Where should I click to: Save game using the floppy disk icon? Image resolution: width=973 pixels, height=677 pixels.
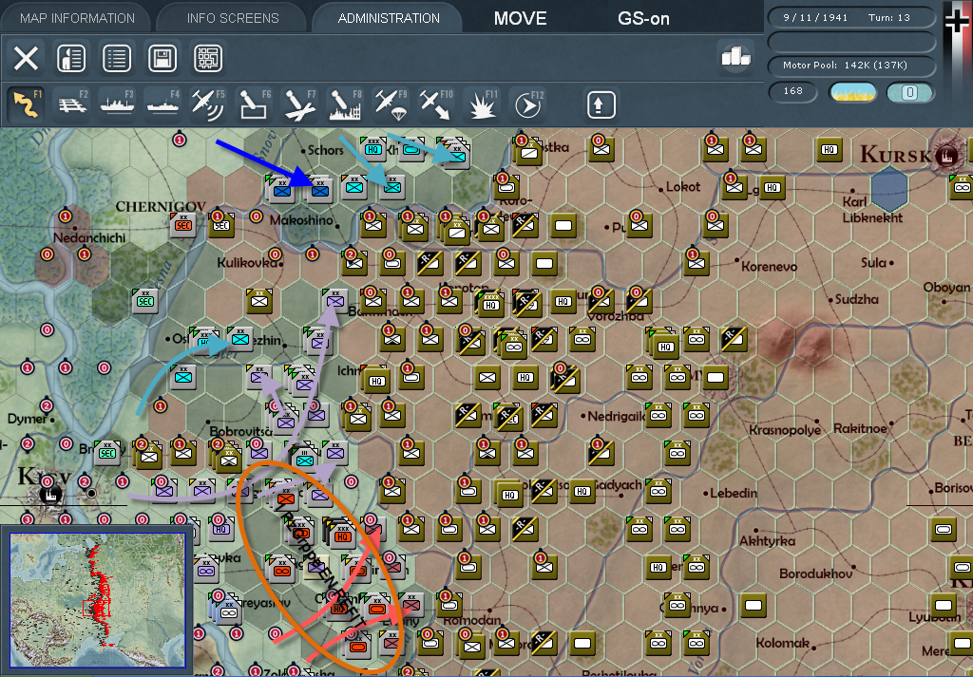pyautogui.click(x=162, y=59)
